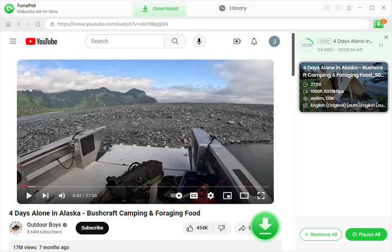Open the download queue icon with badge
392x252 pixels.
tap(380, 24)
